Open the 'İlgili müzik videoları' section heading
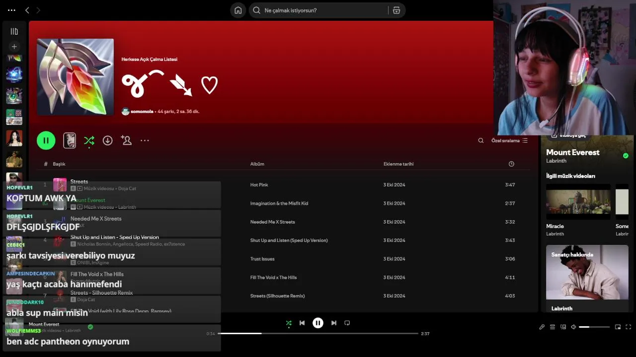This screenshot has width=636, height=357. 570,176
